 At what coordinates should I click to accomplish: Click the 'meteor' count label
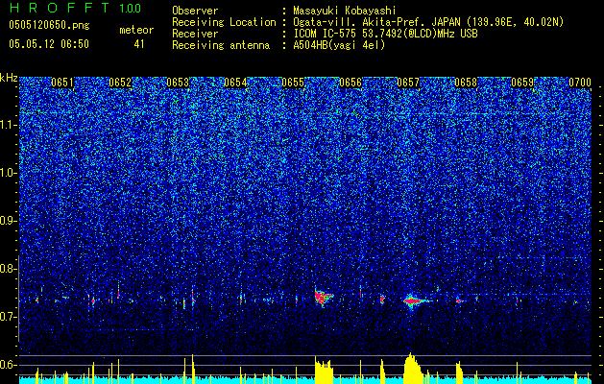tap(136, 30)
